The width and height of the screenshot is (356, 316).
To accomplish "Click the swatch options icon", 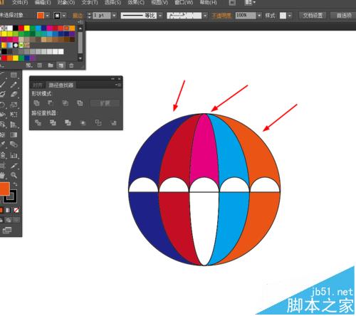I will 40,65.
